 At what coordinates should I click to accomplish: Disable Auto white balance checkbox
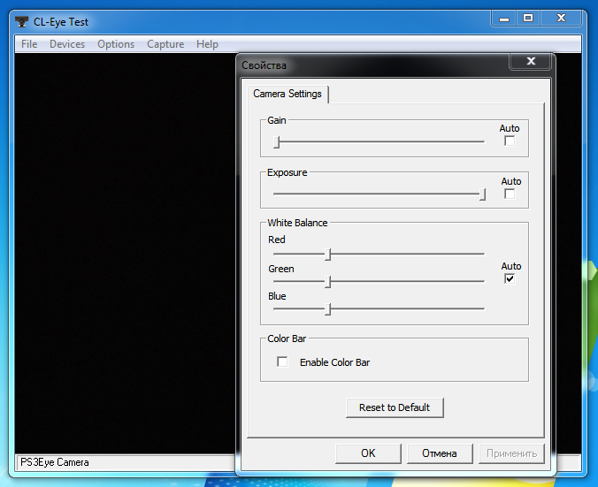point(510,278)
